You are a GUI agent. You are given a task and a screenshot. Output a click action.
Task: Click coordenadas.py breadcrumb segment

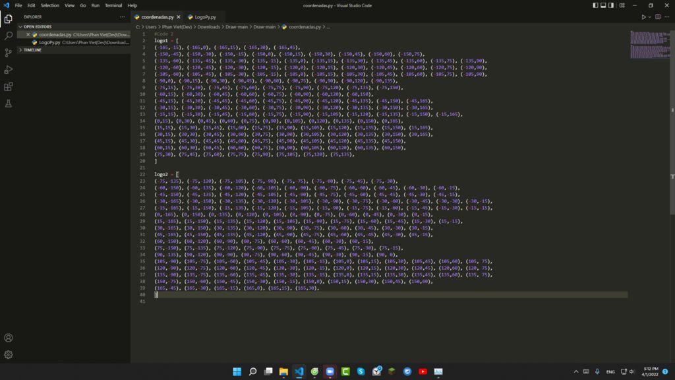(305, 26)
